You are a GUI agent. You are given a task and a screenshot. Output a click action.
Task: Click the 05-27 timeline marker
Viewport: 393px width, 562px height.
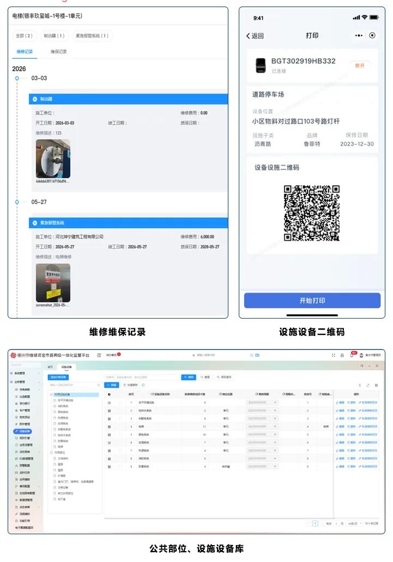[x=17, y=202]
